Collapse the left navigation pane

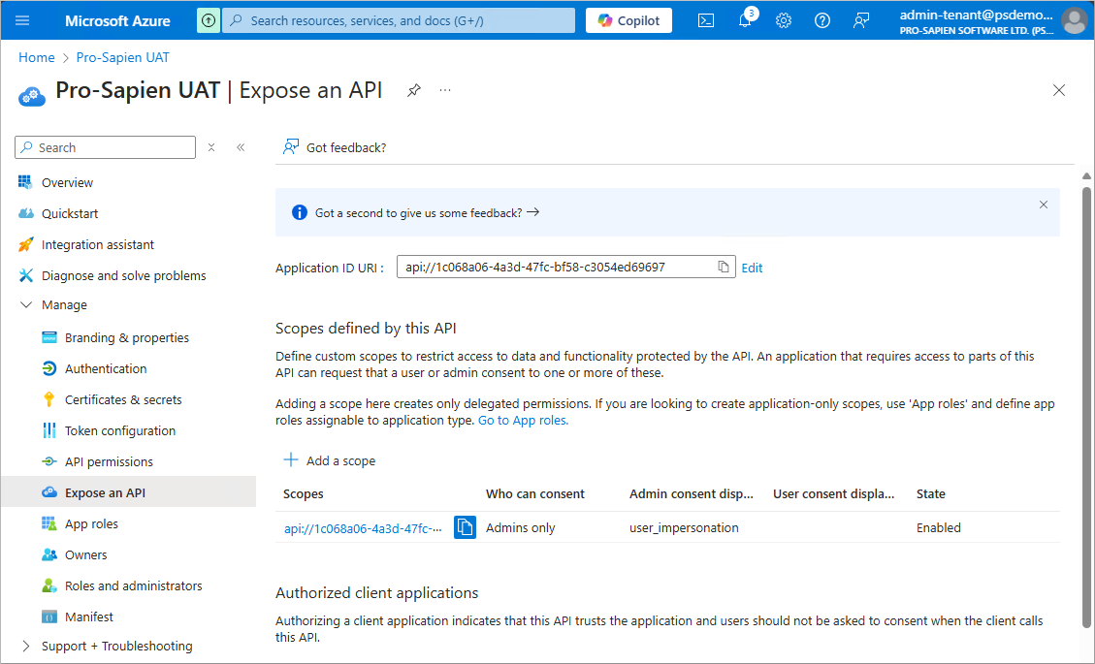(x=241, y=147)
